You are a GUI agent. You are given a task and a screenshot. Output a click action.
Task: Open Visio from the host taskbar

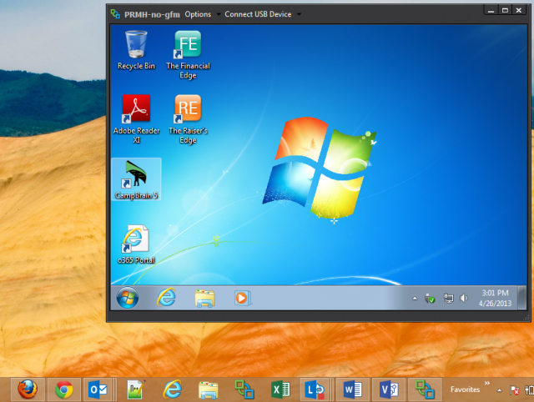389,389
